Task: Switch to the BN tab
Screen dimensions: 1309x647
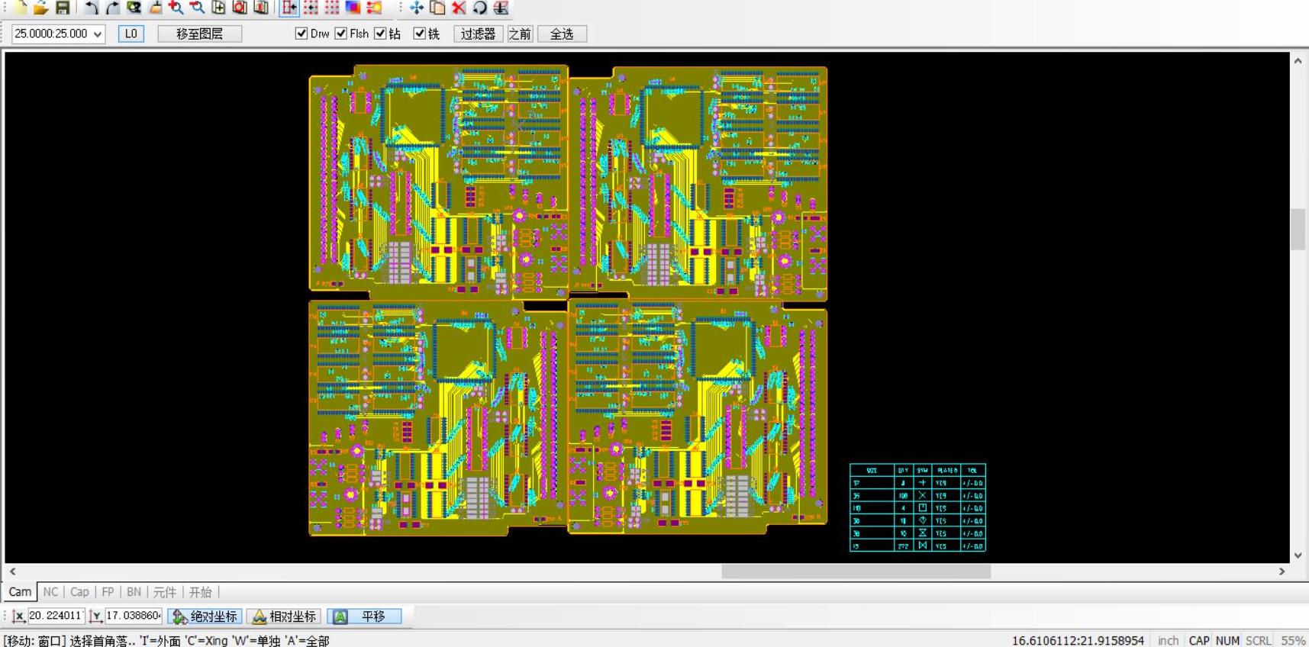Action: [x=134, y=592]
